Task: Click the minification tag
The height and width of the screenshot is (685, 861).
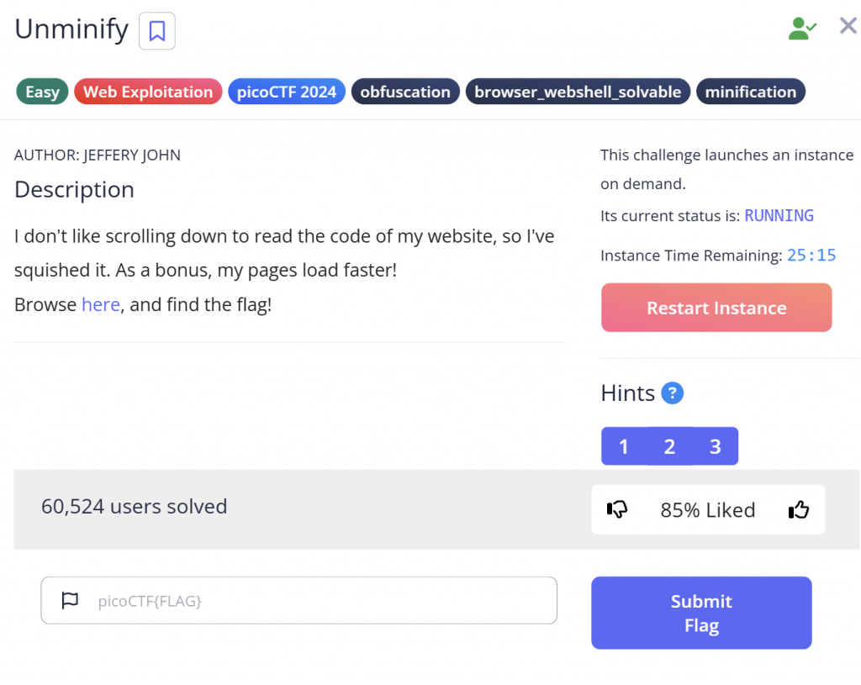Action: pos(750,92)
